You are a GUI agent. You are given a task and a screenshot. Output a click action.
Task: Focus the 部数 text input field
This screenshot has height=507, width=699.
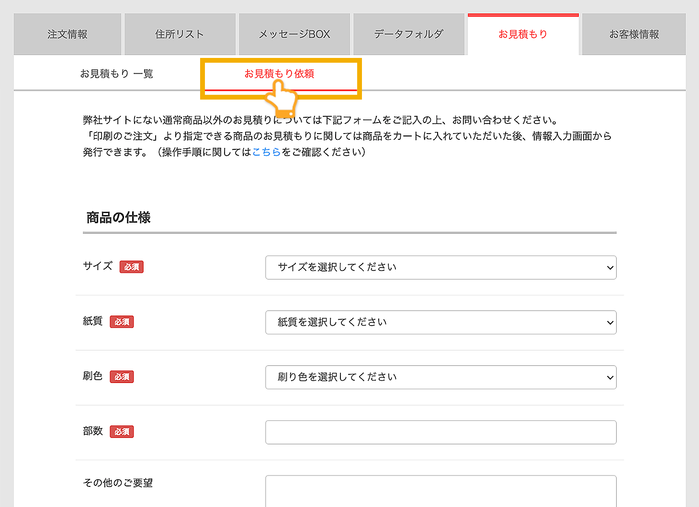[440, 432]
